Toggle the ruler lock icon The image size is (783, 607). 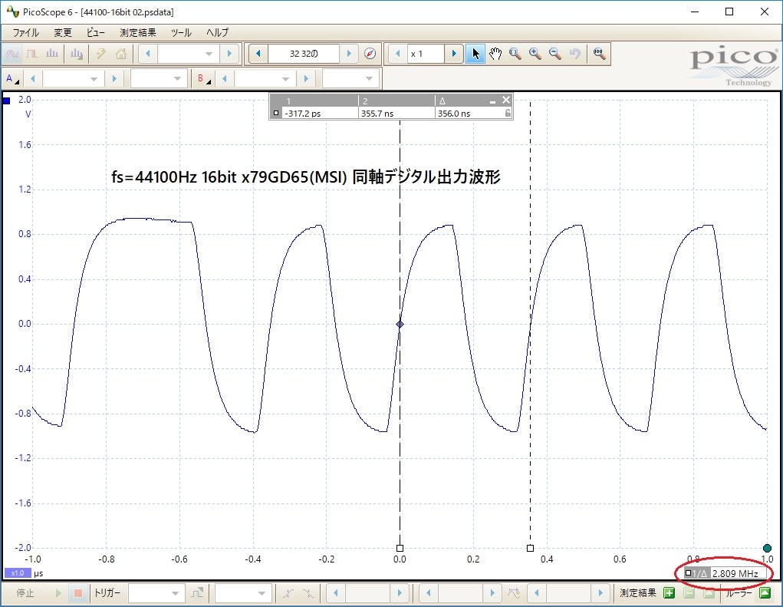click(x=508, y=114)
